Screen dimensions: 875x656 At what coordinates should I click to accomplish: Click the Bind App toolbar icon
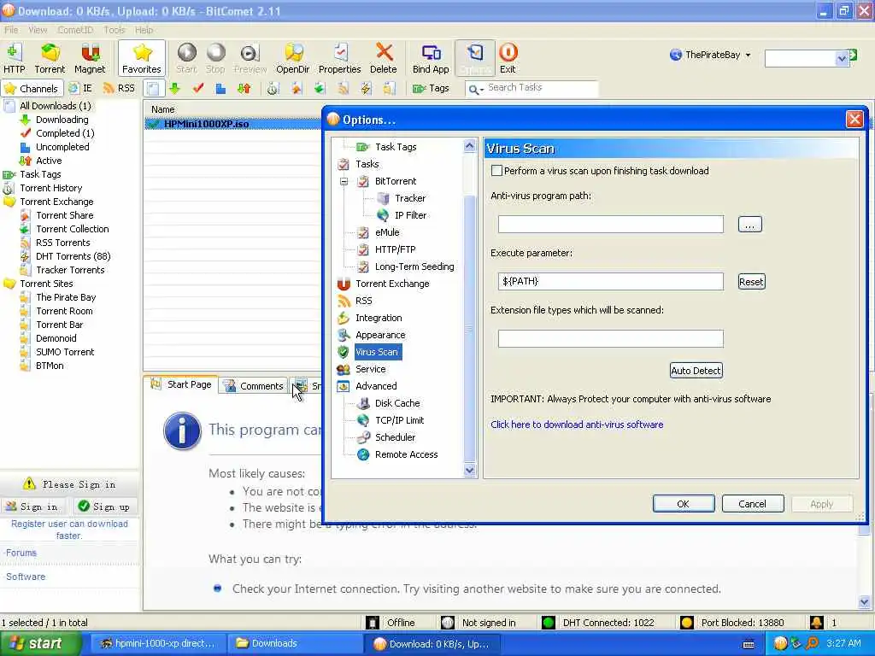tap(431, 58)
